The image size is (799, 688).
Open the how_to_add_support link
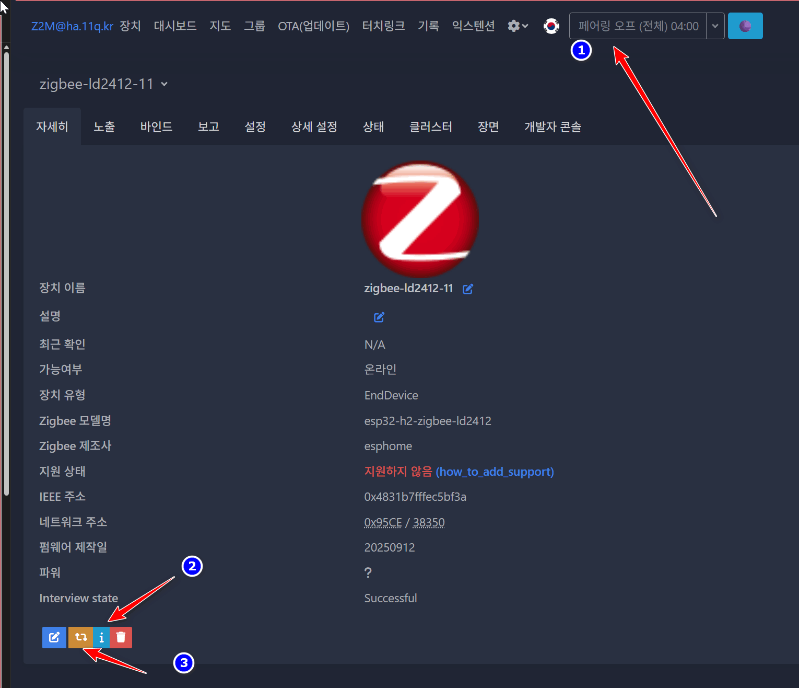495,472
